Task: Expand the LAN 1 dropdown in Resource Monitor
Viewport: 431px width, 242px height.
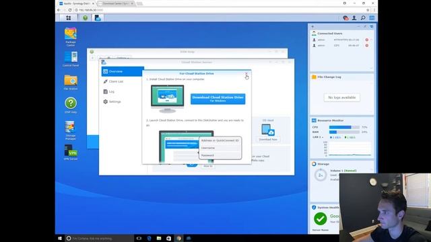Action: pos(318,137)
